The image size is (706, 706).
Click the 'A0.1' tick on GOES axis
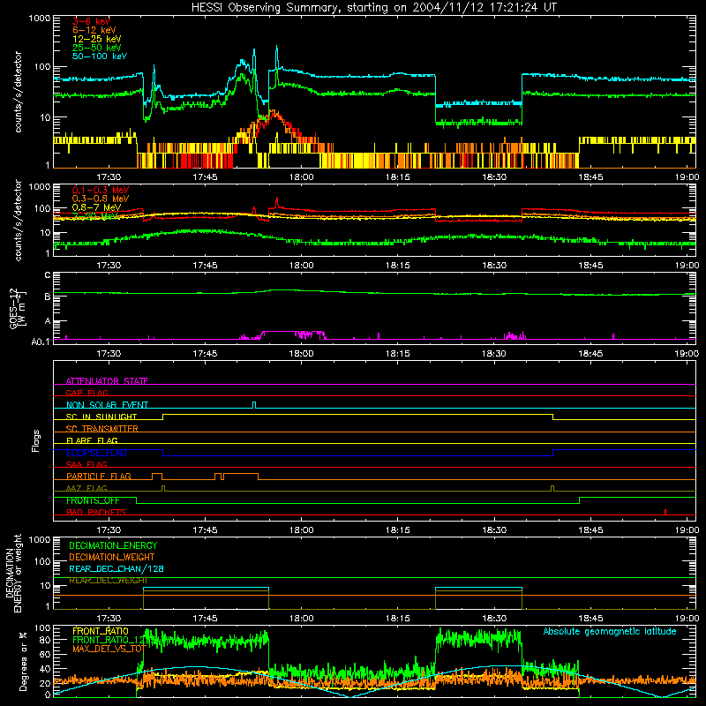pyautogui.click(x=41, y=342)
